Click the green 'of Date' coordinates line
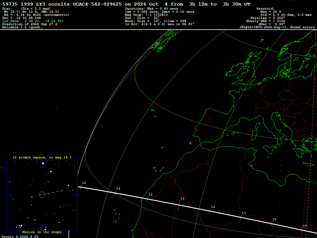The image size is (317, 238). 33,21
